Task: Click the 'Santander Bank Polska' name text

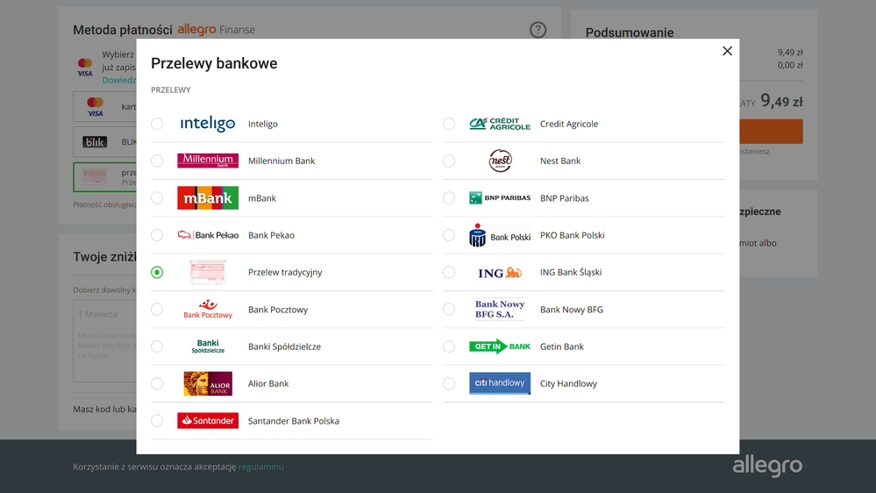Action: point(293,421)
